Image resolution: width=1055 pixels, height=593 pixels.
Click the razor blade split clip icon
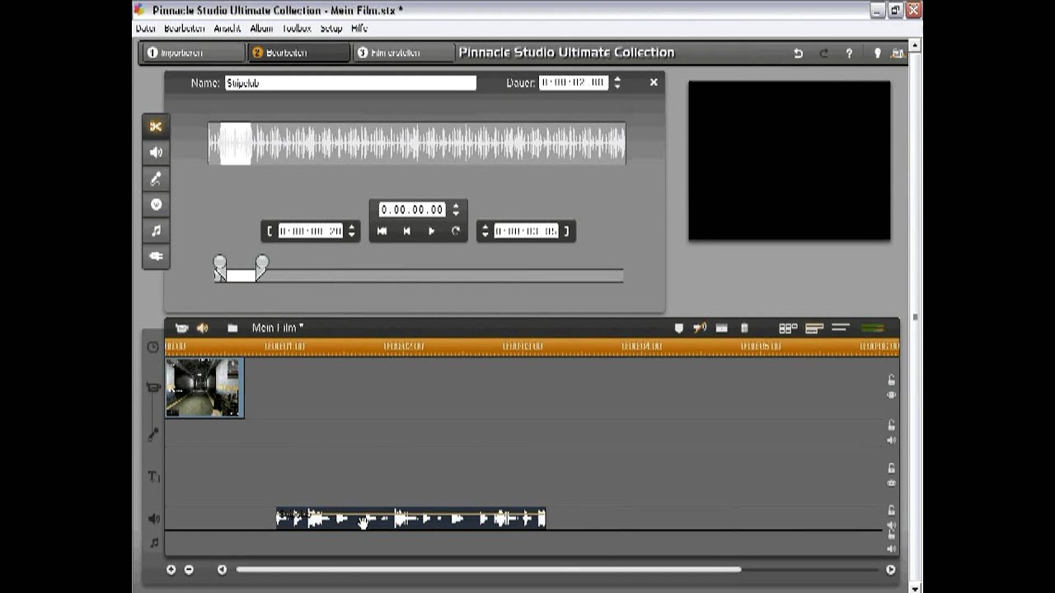pyautogui.click(x=721, y=328)
